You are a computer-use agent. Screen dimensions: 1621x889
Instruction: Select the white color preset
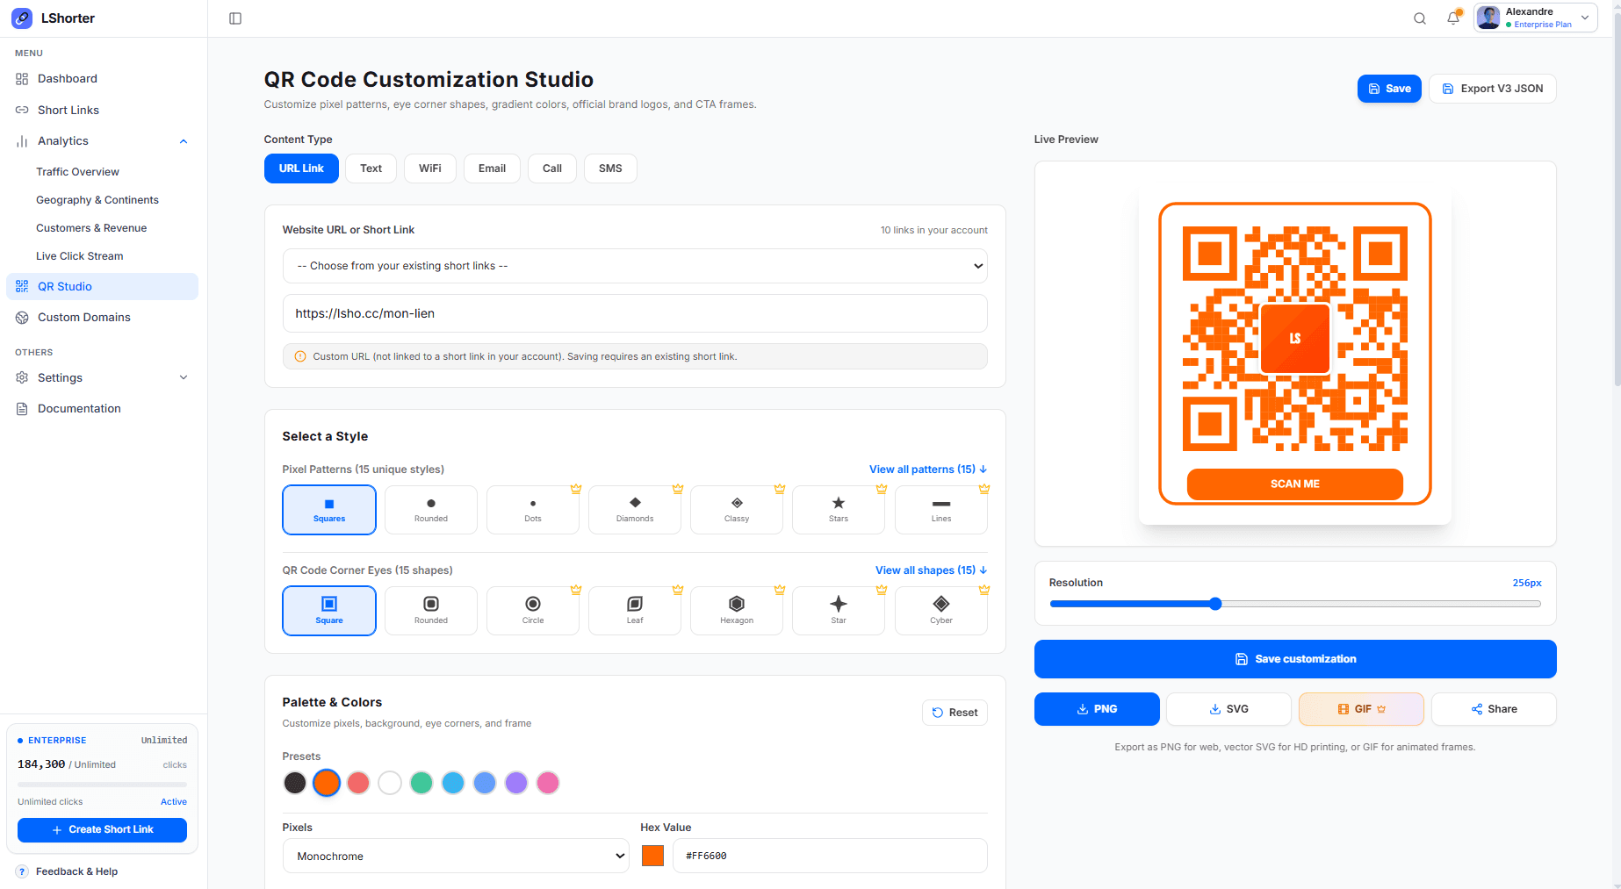(x=390, y=783)
